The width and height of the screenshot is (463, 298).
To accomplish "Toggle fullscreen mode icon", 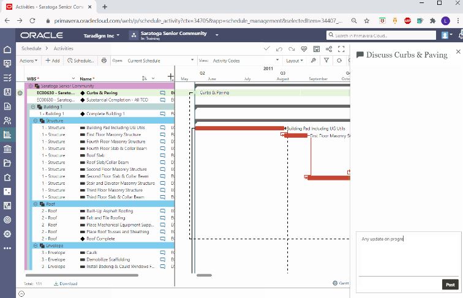I will tap(341, 49).
